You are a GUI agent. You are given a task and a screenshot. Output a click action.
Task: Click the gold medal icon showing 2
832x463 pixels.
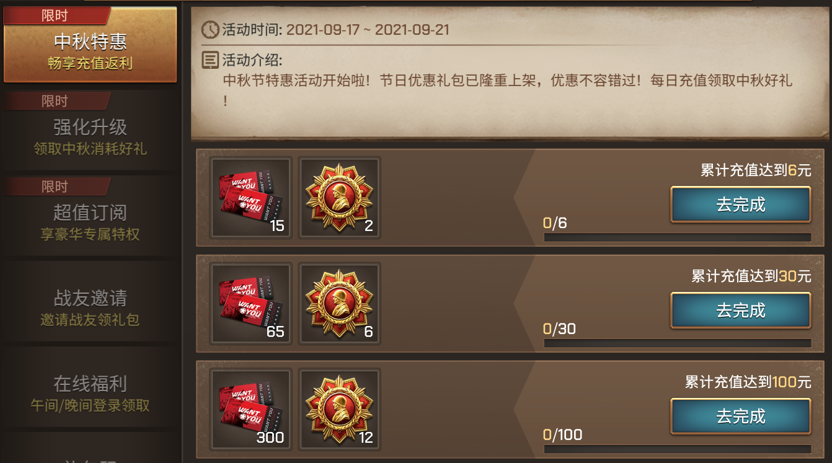point(340,198)
